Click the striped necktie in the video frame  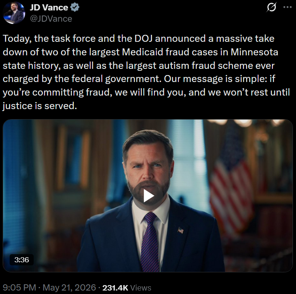[x=150, y=241]
